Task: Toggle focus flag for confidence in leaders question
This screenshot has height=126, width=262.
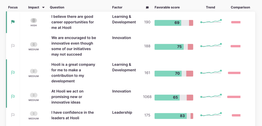Action: 13,115
